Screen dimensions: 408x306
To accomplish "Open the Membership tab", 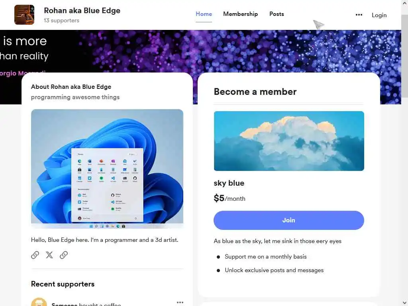I will point(240,14).
